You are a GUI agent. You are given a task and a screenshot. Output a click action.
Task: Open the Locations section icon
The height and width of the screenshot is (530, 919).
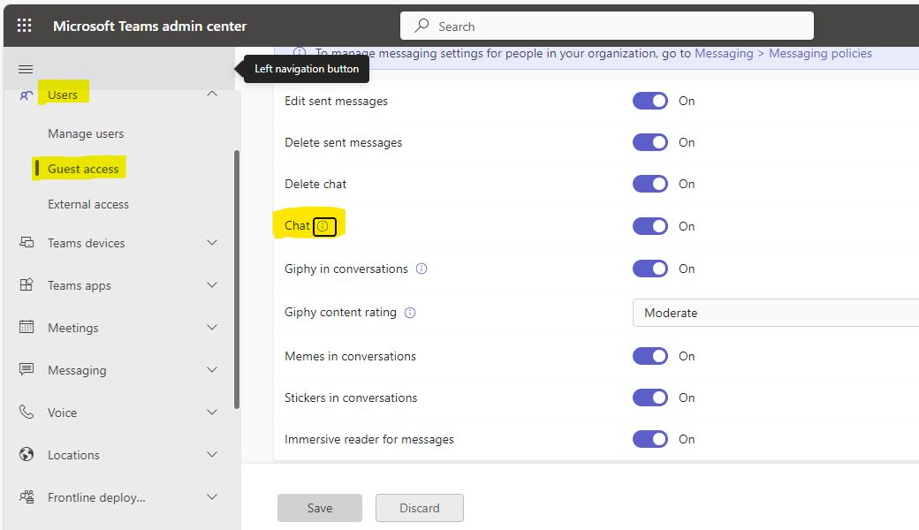point(26,454)
